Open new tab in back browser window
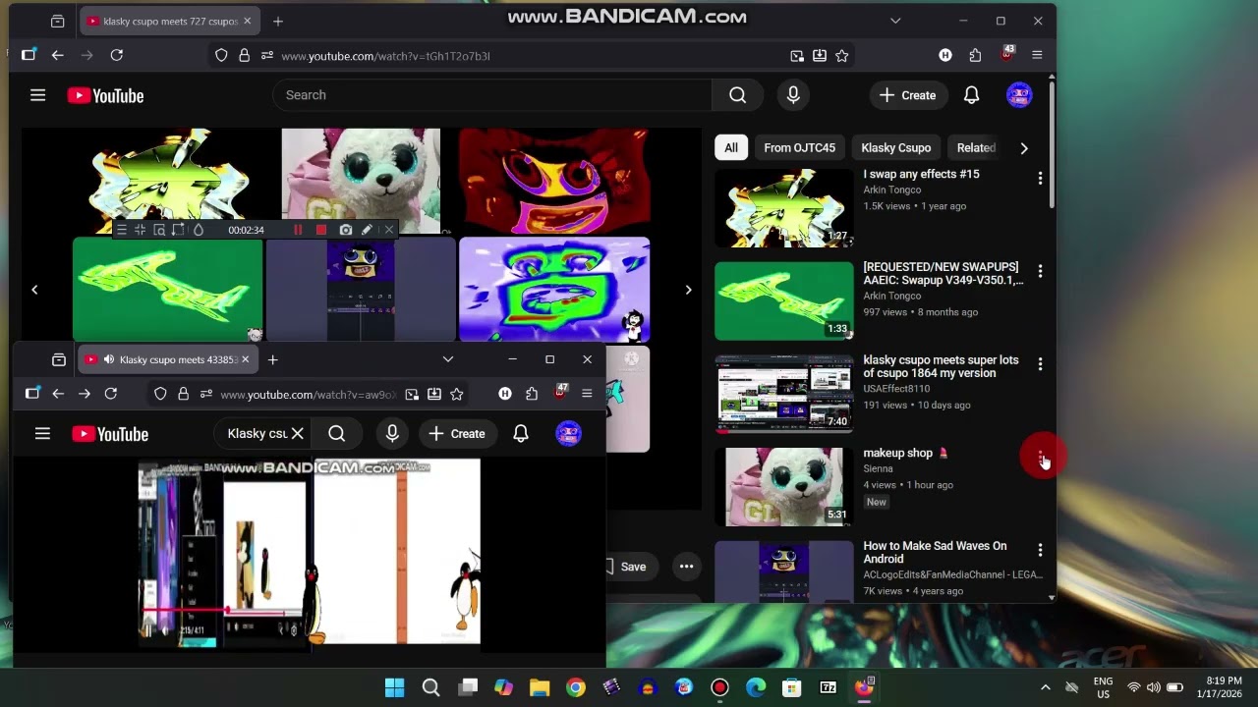The width and height of the screenshot is (1258, 707). 278,21
